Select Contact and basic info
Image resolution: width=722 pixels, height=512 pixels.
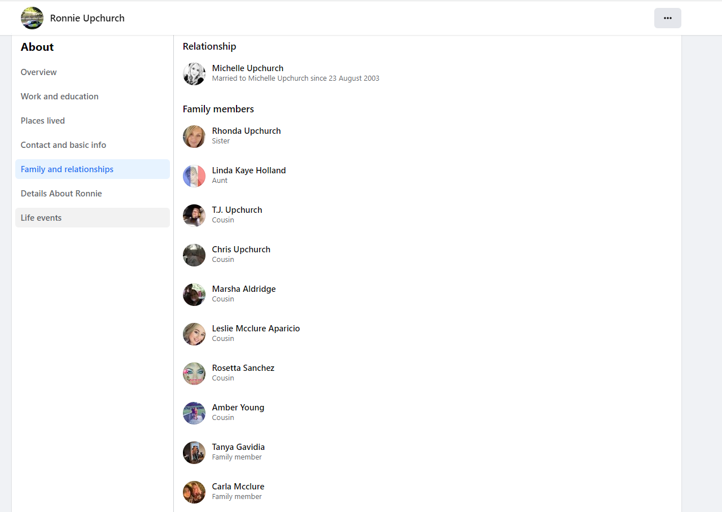pyautogui.click(x=63, y=145)
